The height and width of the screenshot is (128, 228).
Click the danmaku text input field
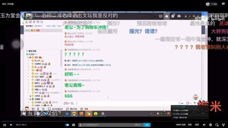108,125
